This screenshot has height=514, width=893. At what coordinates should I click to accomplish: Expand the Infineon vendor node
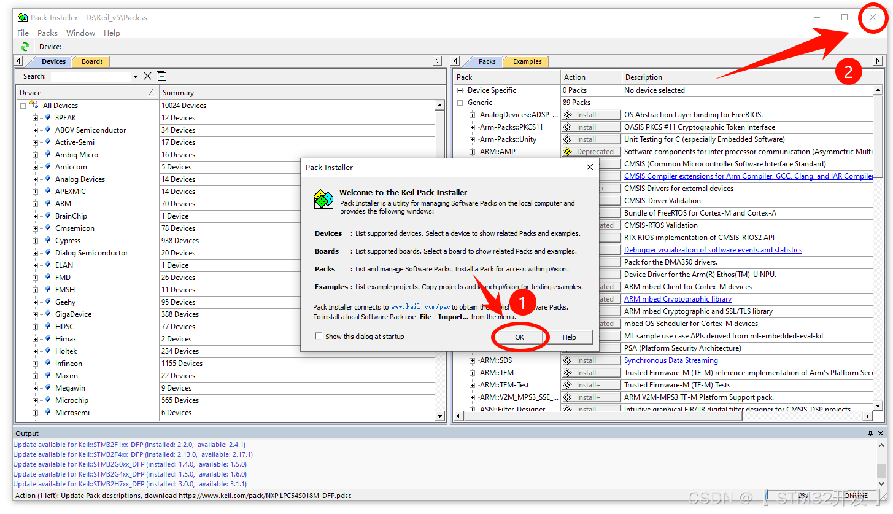click(x=36, y=364)
